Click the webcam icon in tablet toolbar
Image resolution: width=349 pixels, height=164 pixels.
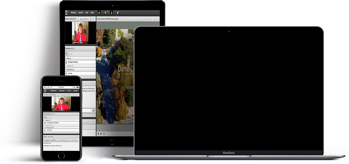point(112,13)
